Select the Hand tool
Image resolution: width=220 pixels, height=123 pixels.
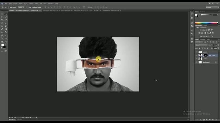pos(2,42)
